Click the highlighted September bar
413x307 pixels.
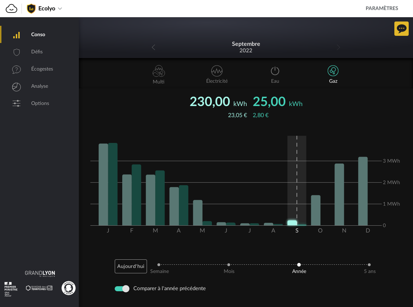pyautogui.click(x=292, y=223)
